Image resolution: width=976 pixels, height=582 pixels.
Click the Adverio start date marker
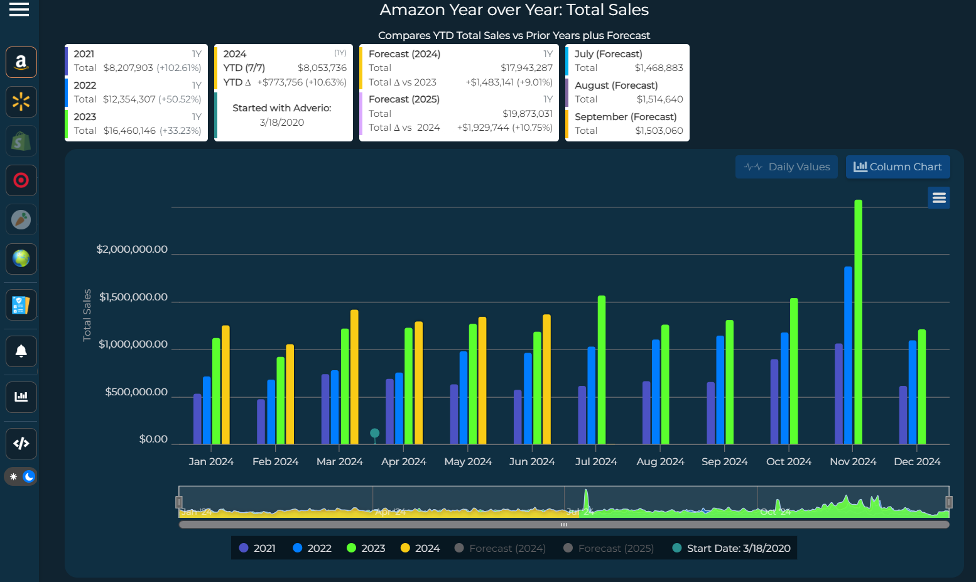pos(375,433)
